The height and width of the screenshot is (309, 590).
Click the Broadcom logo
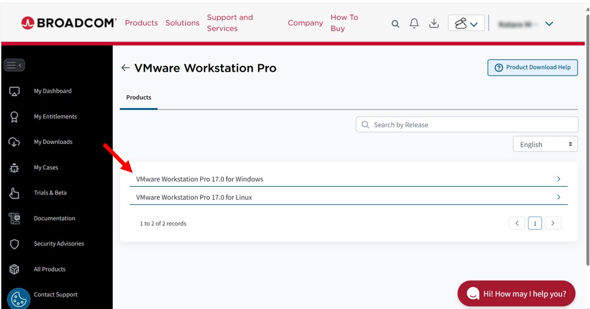[x=69, y=23]
